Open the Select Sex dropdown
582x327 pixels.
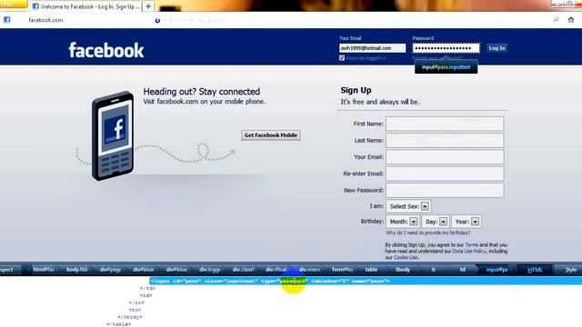[408, 206]
